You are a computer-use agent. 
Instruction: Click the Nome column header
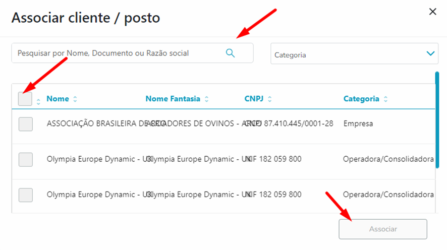click(58, 99)
